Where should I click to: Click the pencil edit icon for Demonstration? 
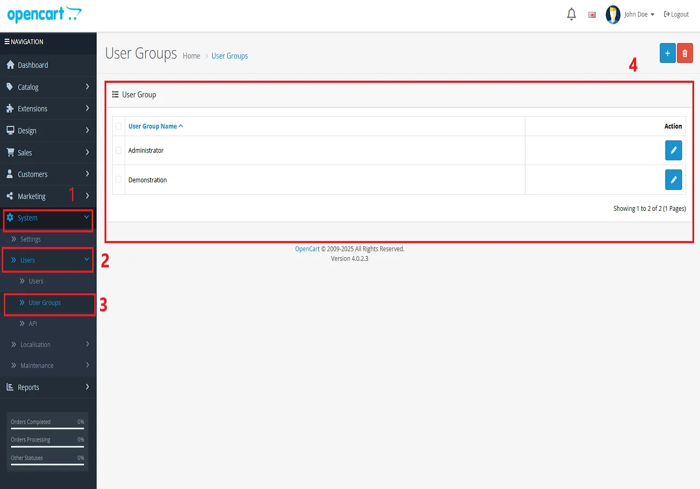(673, 180)
